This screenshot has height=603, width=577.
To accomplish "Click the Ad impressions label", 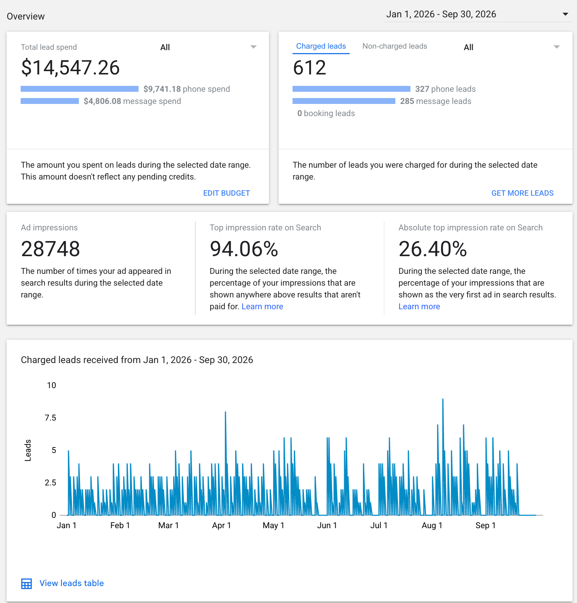I will tap(49, 228).
